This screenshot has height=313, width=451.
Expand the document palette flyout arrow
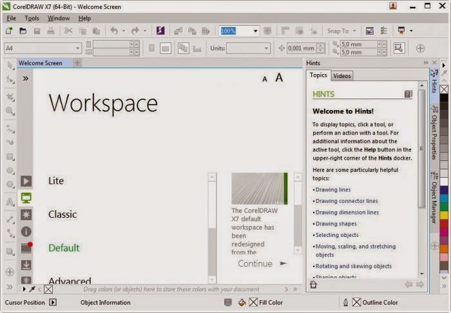pyautogui.click(x=24, y=289)
